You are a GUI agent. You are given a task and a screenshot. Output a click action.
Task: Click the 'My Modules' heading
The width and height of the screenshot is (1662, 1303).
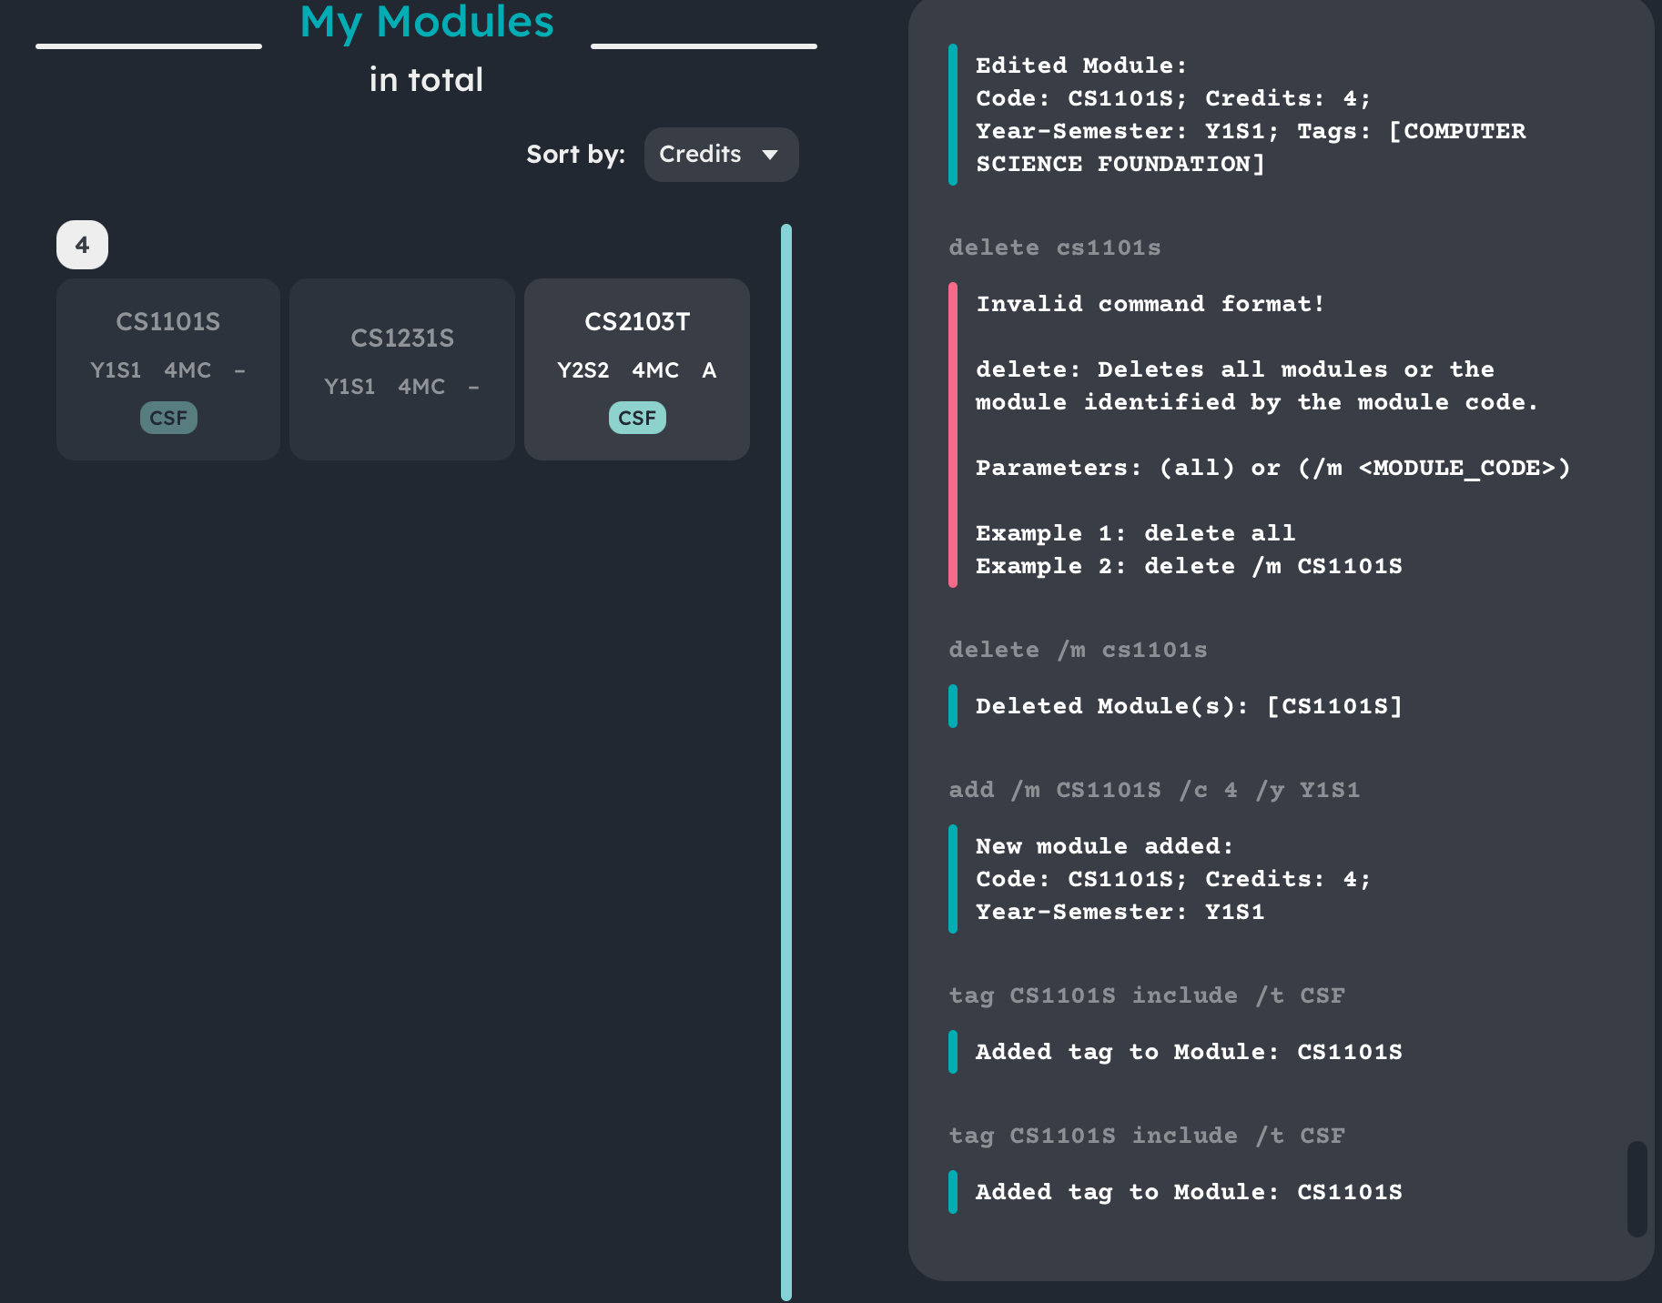pos(427,22)
